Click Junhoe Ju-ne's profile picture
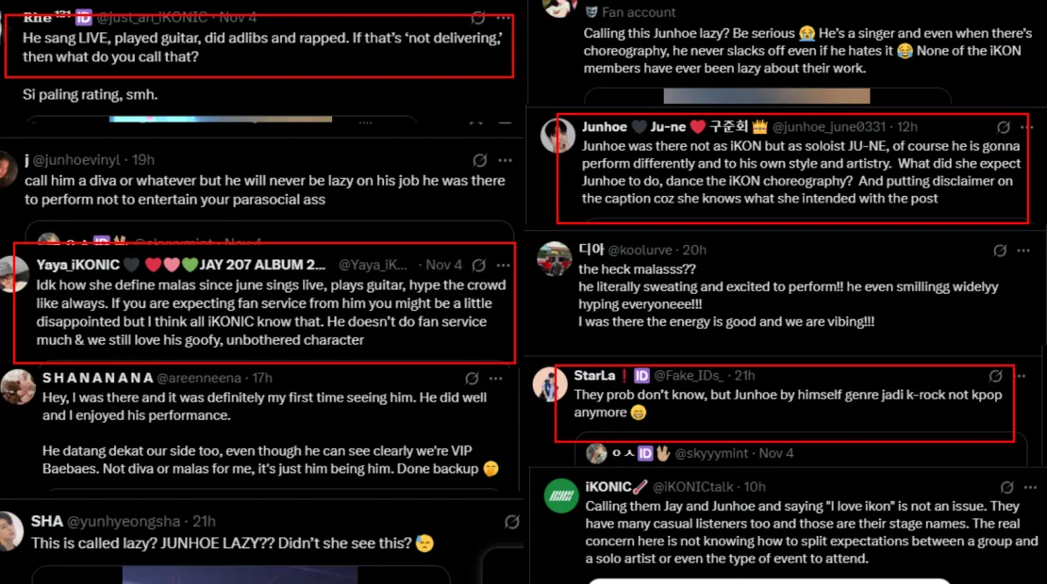1047x584 pixels. [558, 137]
